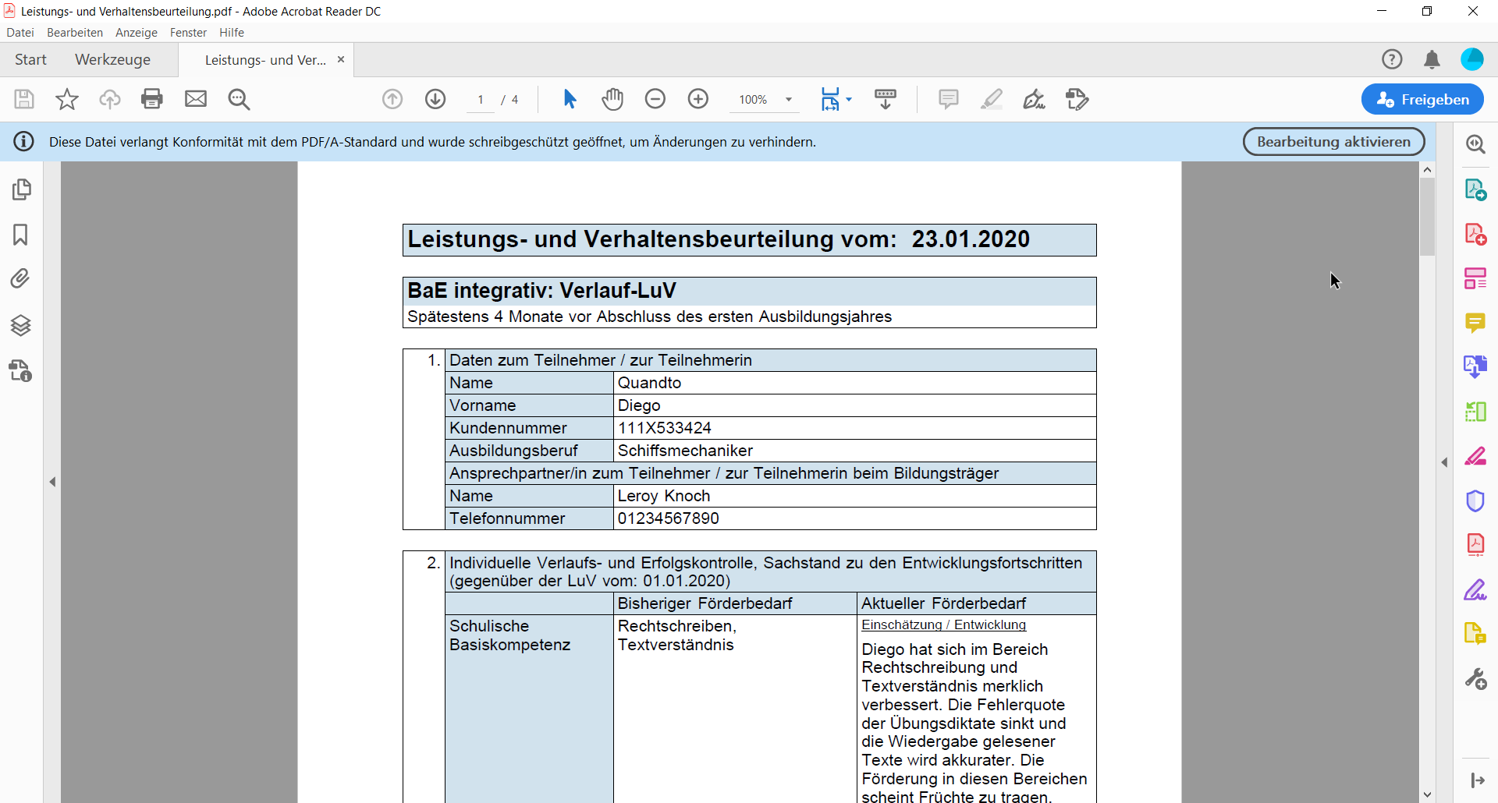The height and width of the screenshot is (803, 1498).
Task: Open Create PDF tool
Action: coord(1475,234)
